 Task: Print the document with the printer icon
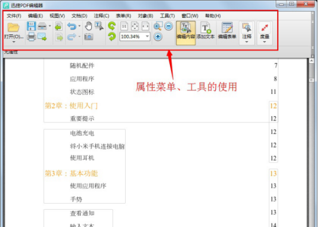(31, 37)
